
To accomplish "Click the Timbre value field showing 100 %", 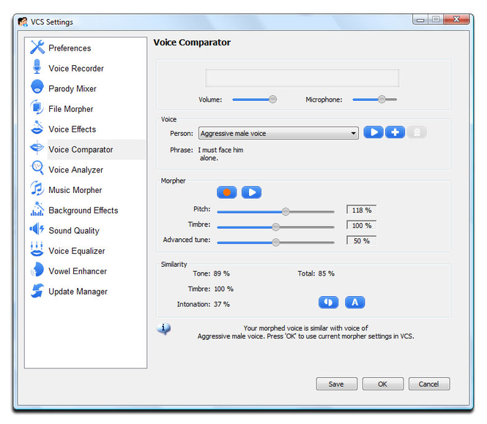I will 362,225.
